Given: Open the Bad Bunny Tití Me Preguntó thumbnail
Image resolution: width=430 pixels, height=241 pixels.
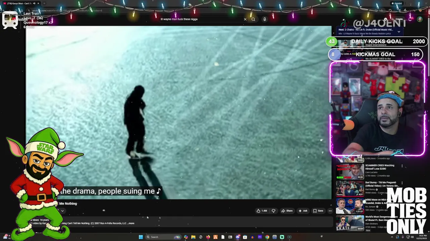Looking at the screenshot, I should click(350, 188).
